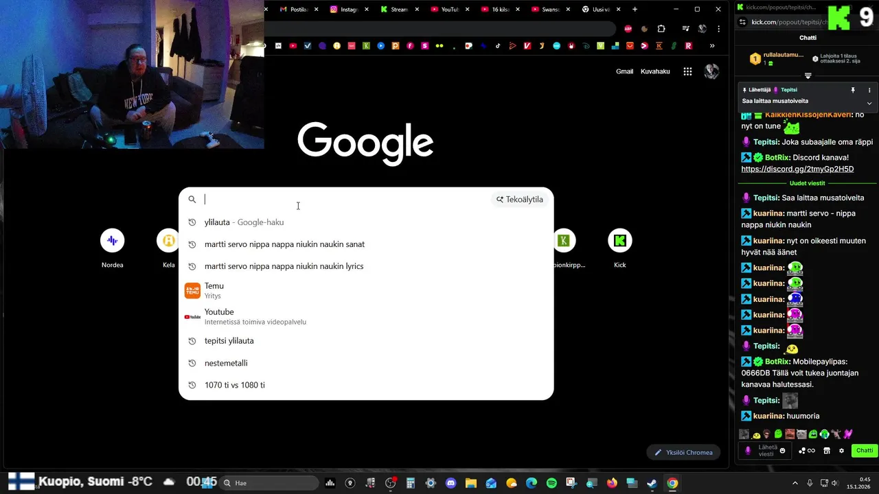Open Chrome three-dot menu
The height and width of the screenshot is (494, 879).
(x=718, y=29)
